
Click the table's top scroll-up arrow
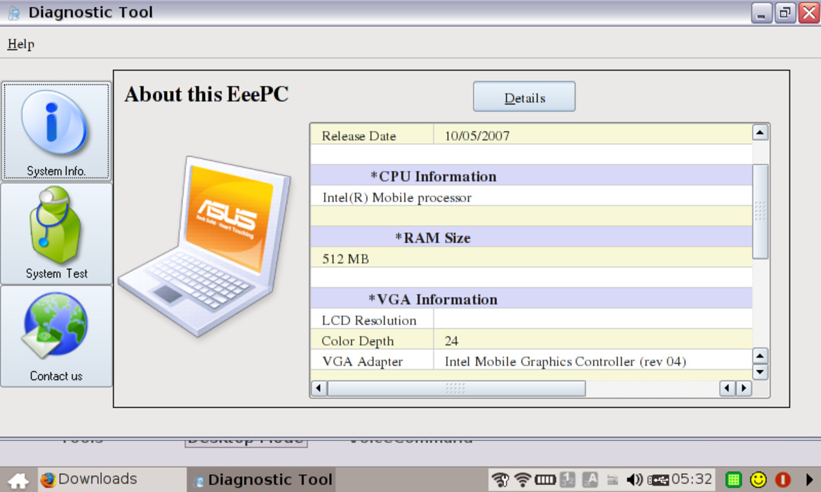pos(760,132)
